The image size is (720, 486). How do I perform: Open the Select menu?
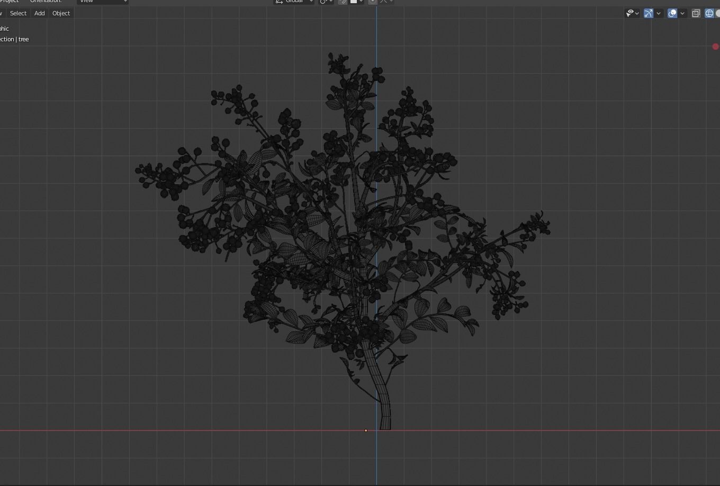coord(18,13)
